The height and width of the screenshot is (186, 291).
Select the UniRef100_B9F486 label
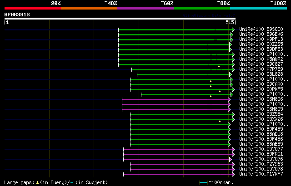(261, 139)
